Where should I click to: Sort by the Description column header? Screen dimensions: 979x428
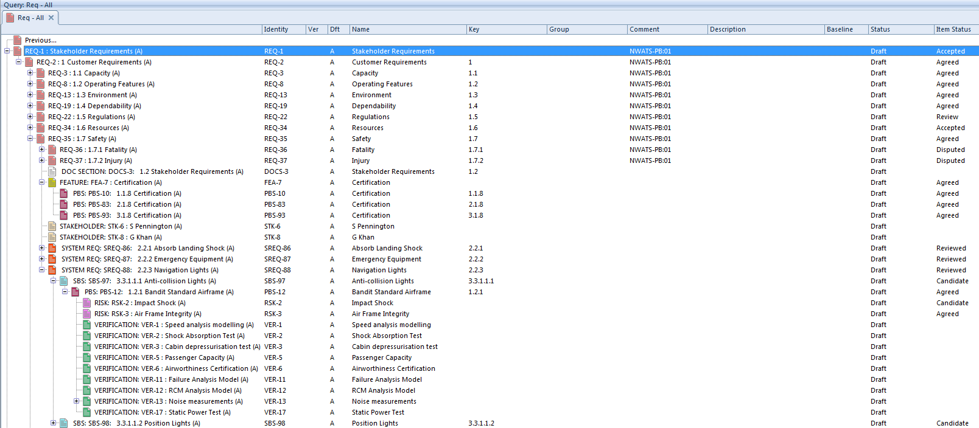pos(766,29)
